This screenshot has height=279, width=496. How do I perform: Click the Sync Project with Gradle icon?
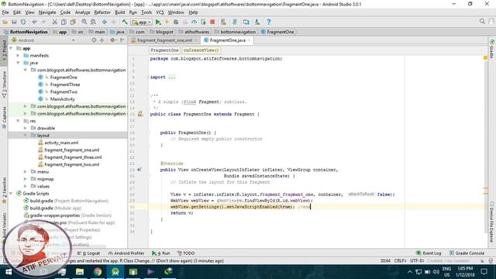pos(235,22)
